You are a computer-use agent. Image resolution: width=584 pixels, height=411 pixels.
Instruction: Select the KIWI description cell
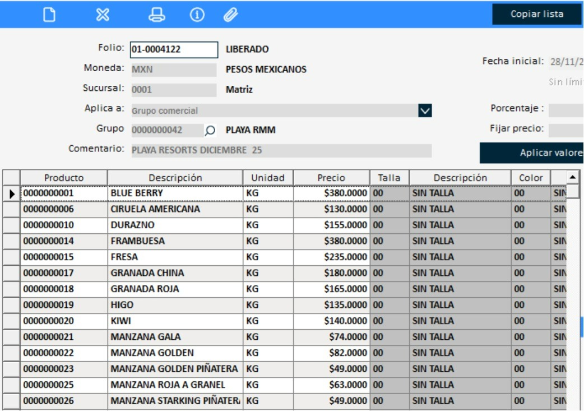175,321
